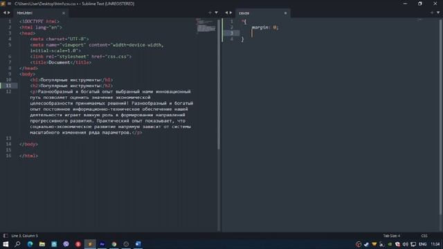The width and height of the screenshot is (443, 249).
Task: Click the NVIDIA tray icon
Action: (x=390, y=244)
